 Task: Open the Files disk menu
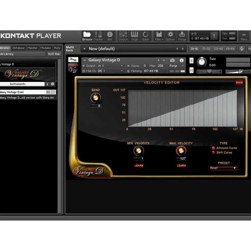[159, 36]
